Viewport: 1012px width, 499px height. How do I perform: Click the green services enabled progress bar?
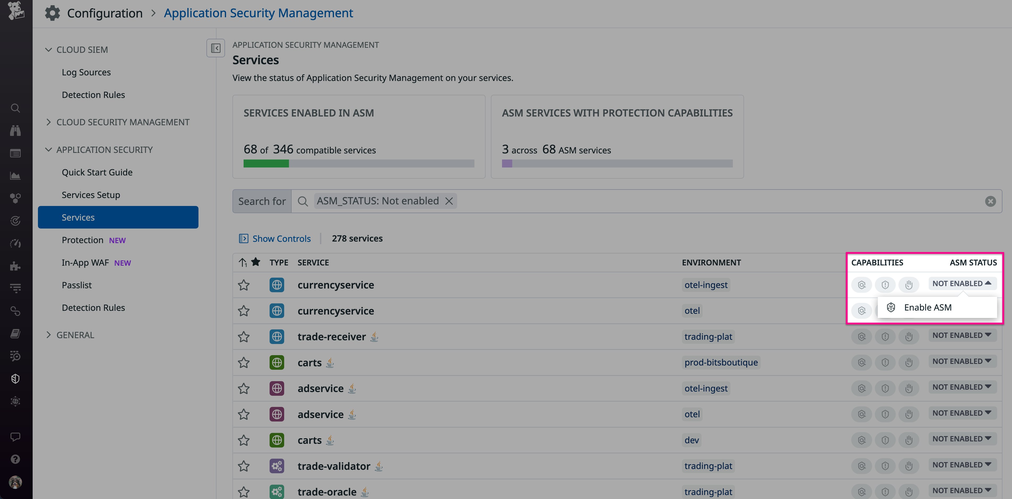(266, 164)
